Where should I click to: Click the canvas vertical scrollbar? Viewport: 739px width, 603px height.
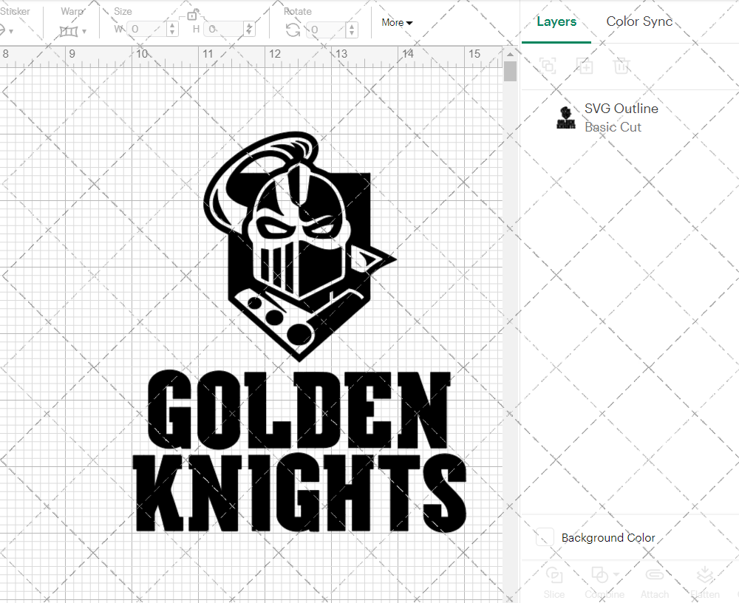[x=510, y=70]
